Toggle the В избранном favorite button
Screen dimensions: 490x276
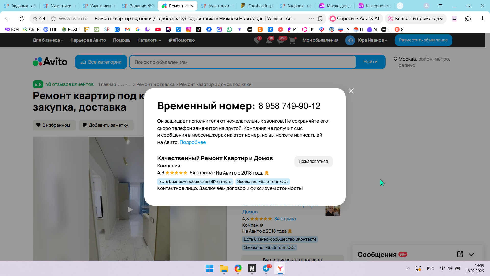[x=54, y=125]
